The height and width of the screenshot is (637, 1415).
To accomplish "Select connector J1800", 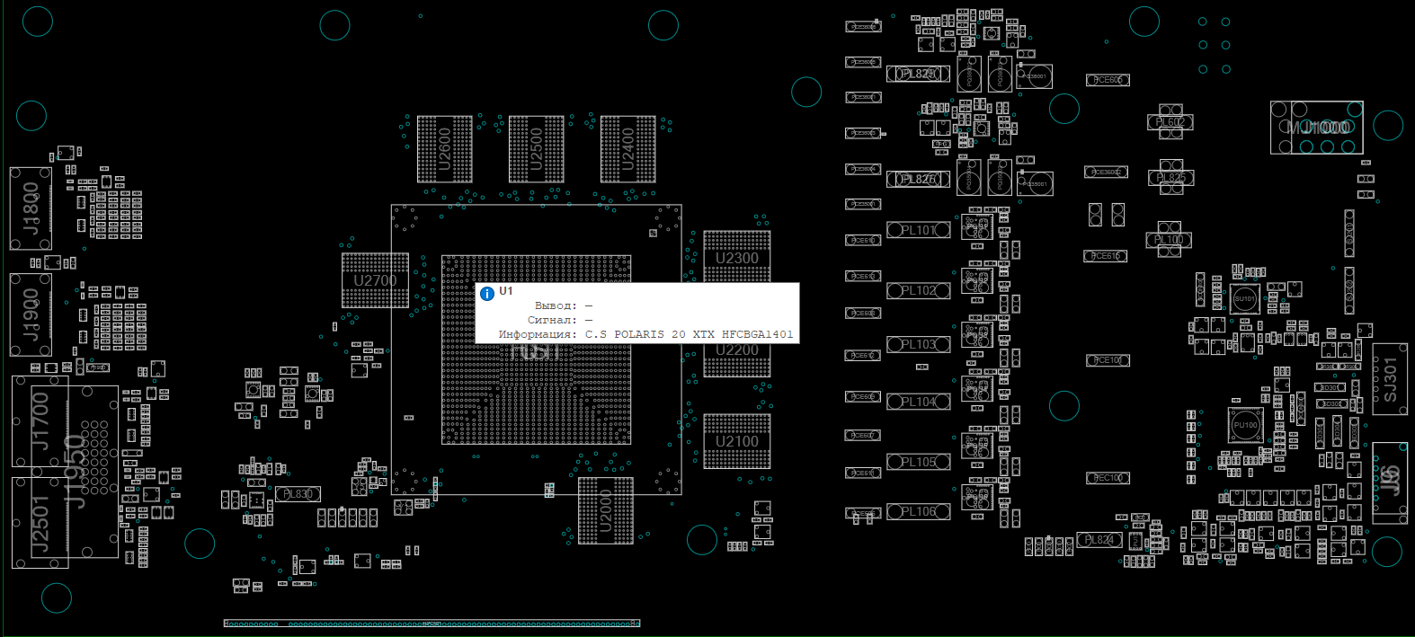I will (x=31, y=208).
